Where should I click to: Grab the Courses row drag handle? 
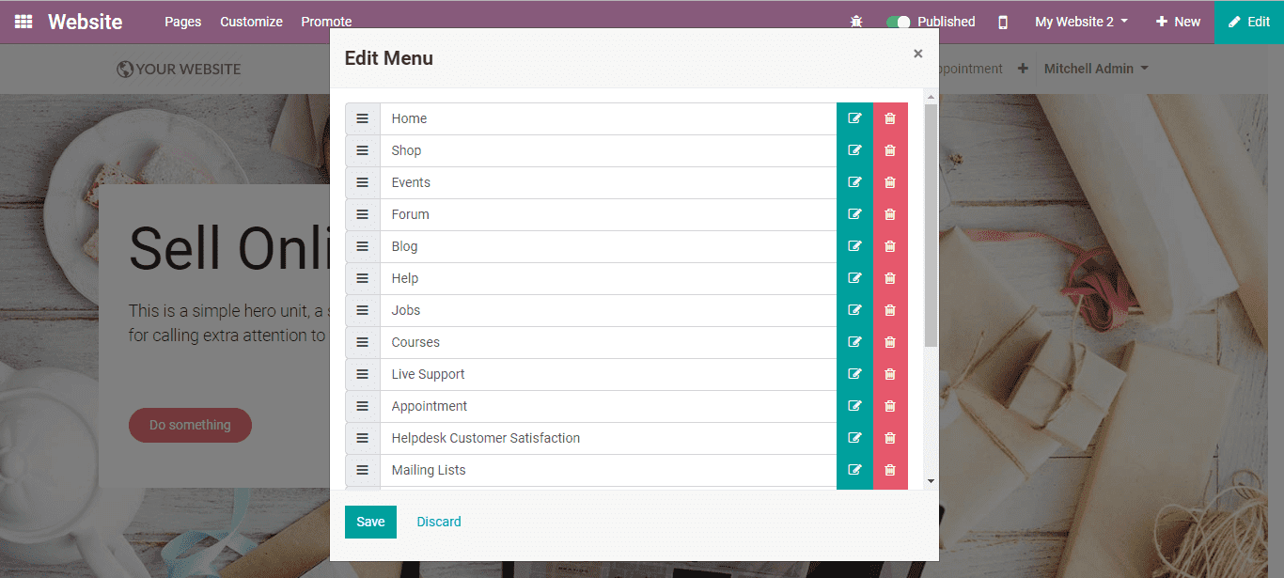click(x=363, y=342)
